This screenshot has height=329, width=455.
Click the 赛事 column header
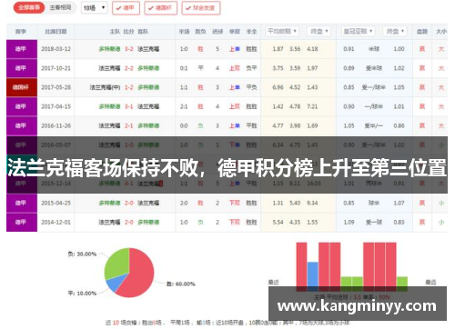(21, 32)
